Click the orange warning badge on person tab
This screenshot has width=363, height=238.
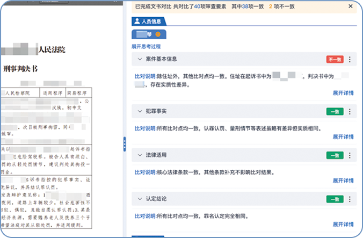pos(158,34)
